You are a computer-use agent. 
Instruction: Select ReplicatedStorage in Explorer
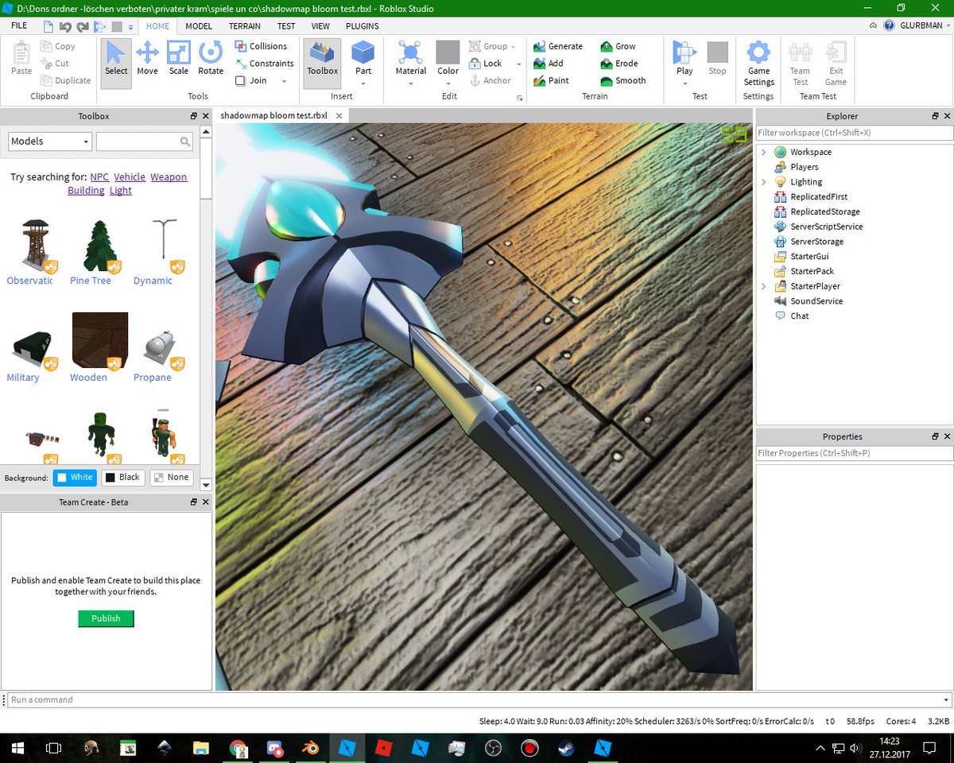click(x=824, y=211)
